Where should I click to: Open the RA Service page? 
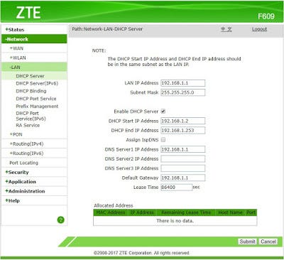pos(28,125)
